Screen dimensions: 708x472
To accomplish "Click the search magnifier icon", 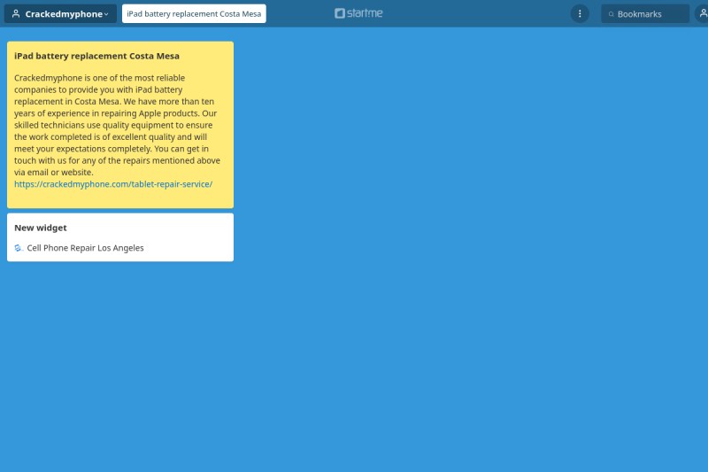I will (611, 14).
